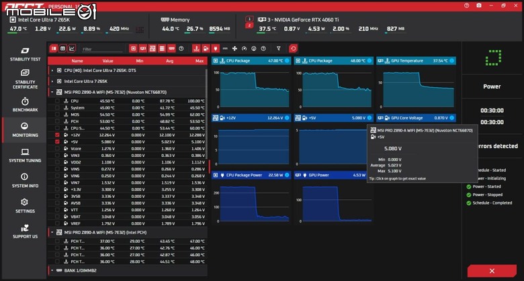Click in the Filter text field
The image size is (524, 281).
pos(102,49)
